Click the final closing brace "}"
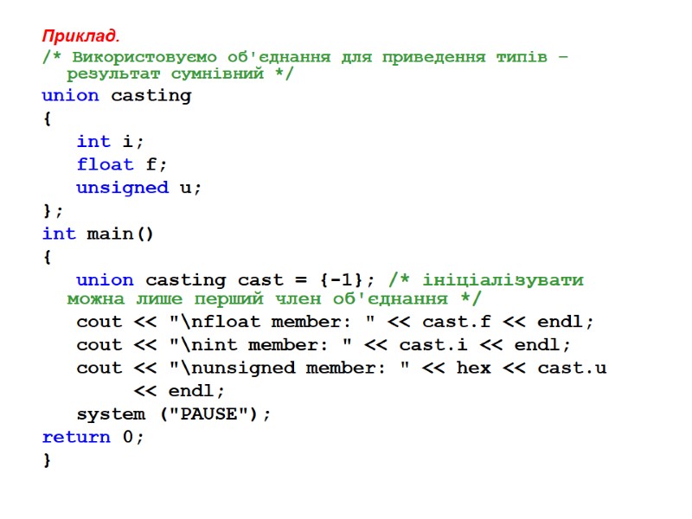692x519 pixels. coord(48,460)
